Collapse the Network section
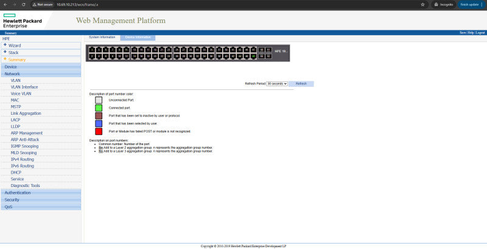The height and width of the screenshot is (249, 487). 41,74
